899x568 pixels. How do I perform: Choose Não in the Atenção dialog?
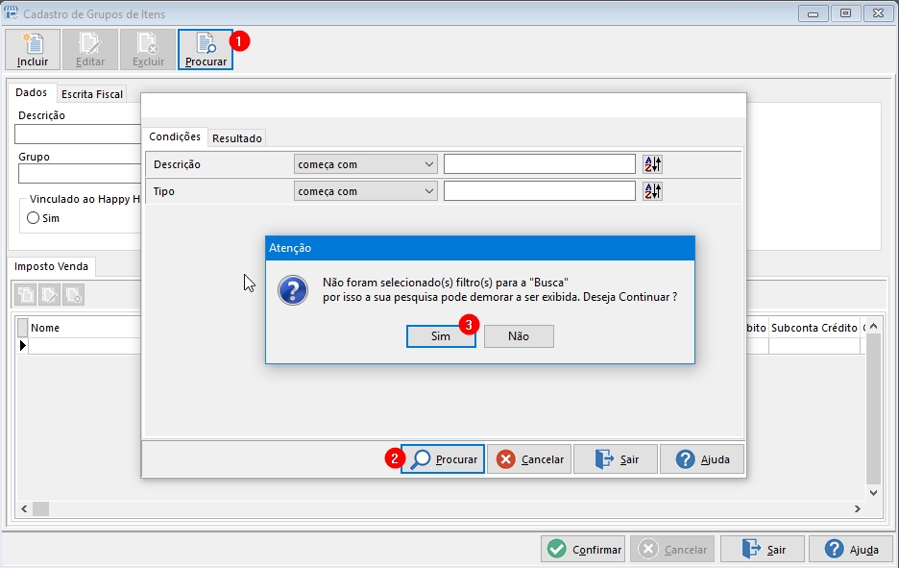tap(519, 336)
